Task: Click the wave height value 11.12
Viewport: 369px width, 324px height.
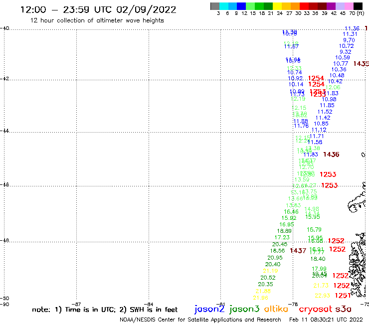Action: click(319, 130)
